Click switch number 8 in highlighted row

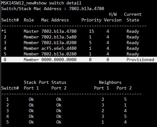(5, 60)
